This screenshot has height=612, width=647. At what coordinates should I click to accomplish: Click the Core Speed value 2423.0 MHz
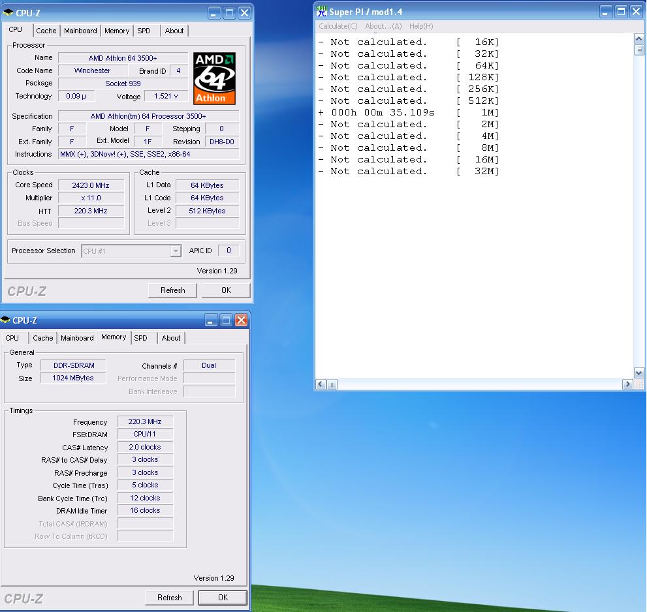91,185
